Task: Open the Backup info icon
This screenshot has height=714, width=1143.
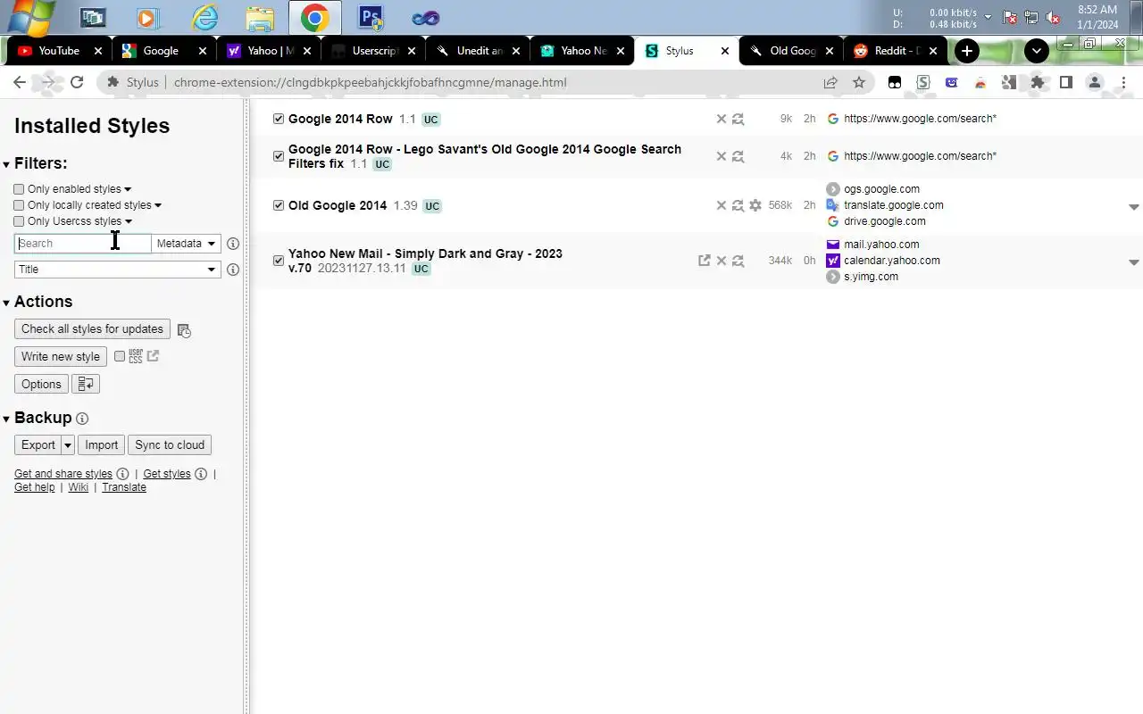Action: click(82, 419)
